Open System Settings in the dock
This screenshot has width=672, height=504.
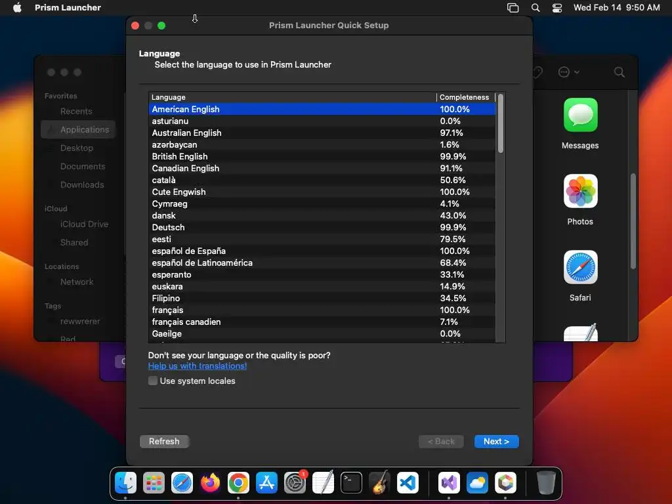295,482
